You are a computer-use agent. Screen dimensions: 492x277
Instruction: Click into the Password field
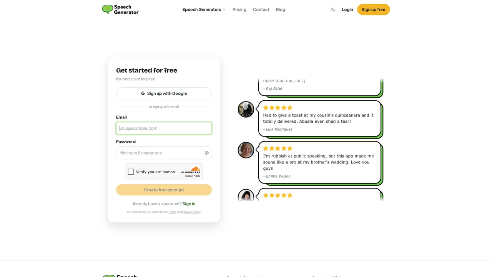164,153
